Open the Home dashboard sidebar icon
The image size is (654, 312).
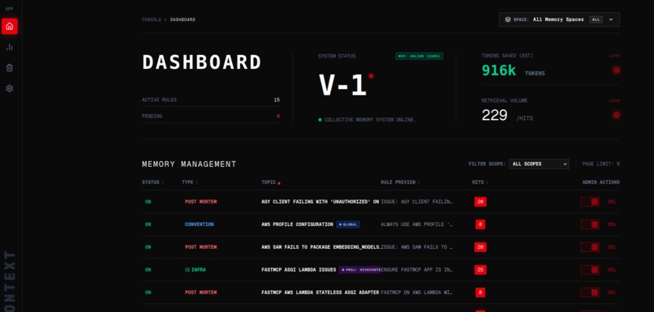pos(10,26)
